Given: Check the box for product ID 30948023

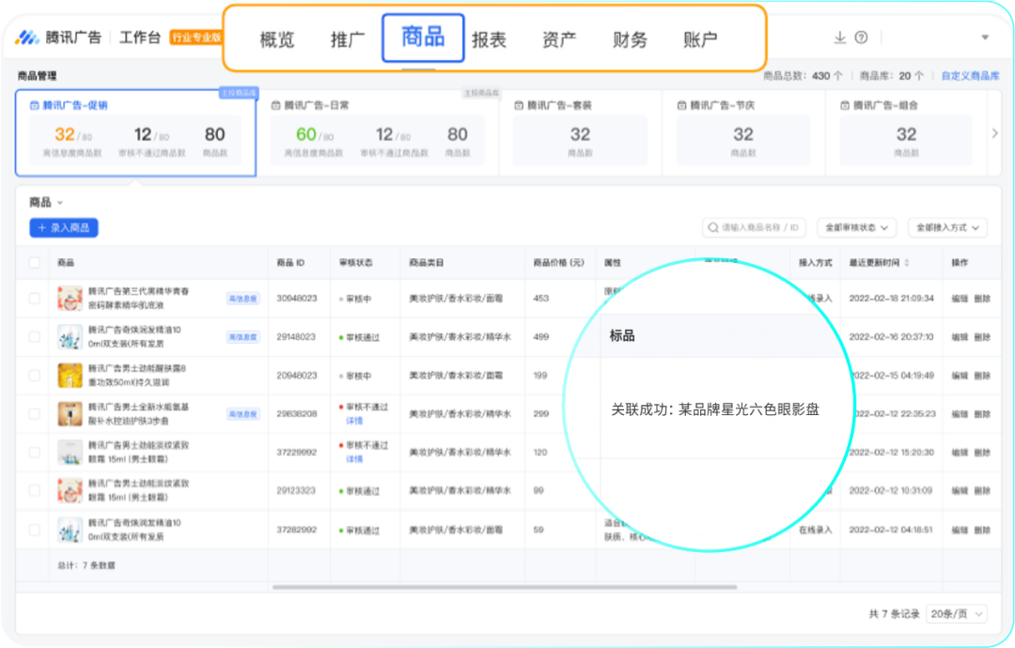Looking at the screenshot, I should [35, 299].
